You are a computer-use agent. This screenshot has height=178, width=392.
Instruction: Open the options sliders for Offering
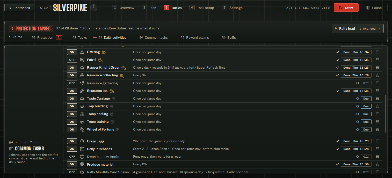[377, 52]
